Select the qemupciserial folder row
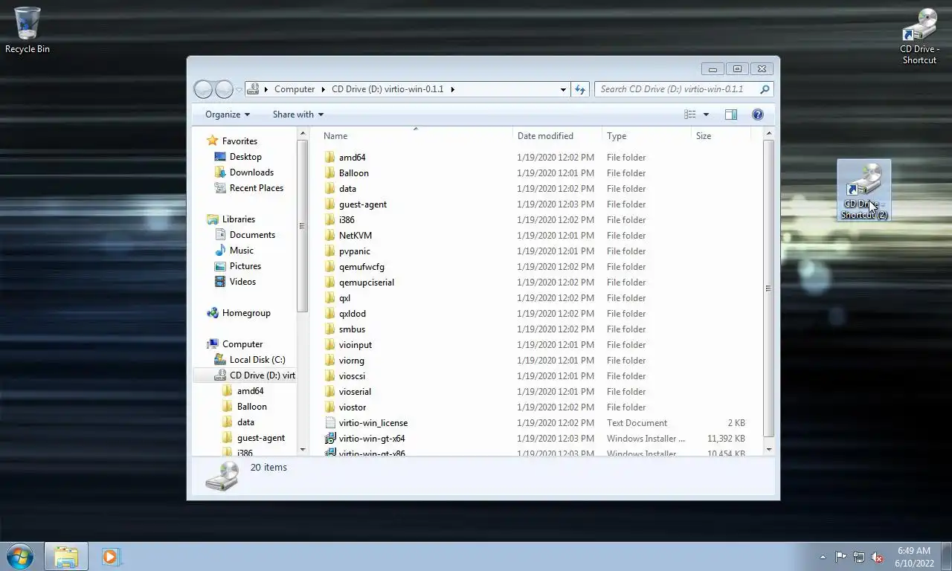The height and width of the screenshot is (571, 952). (x=535, y=283)
